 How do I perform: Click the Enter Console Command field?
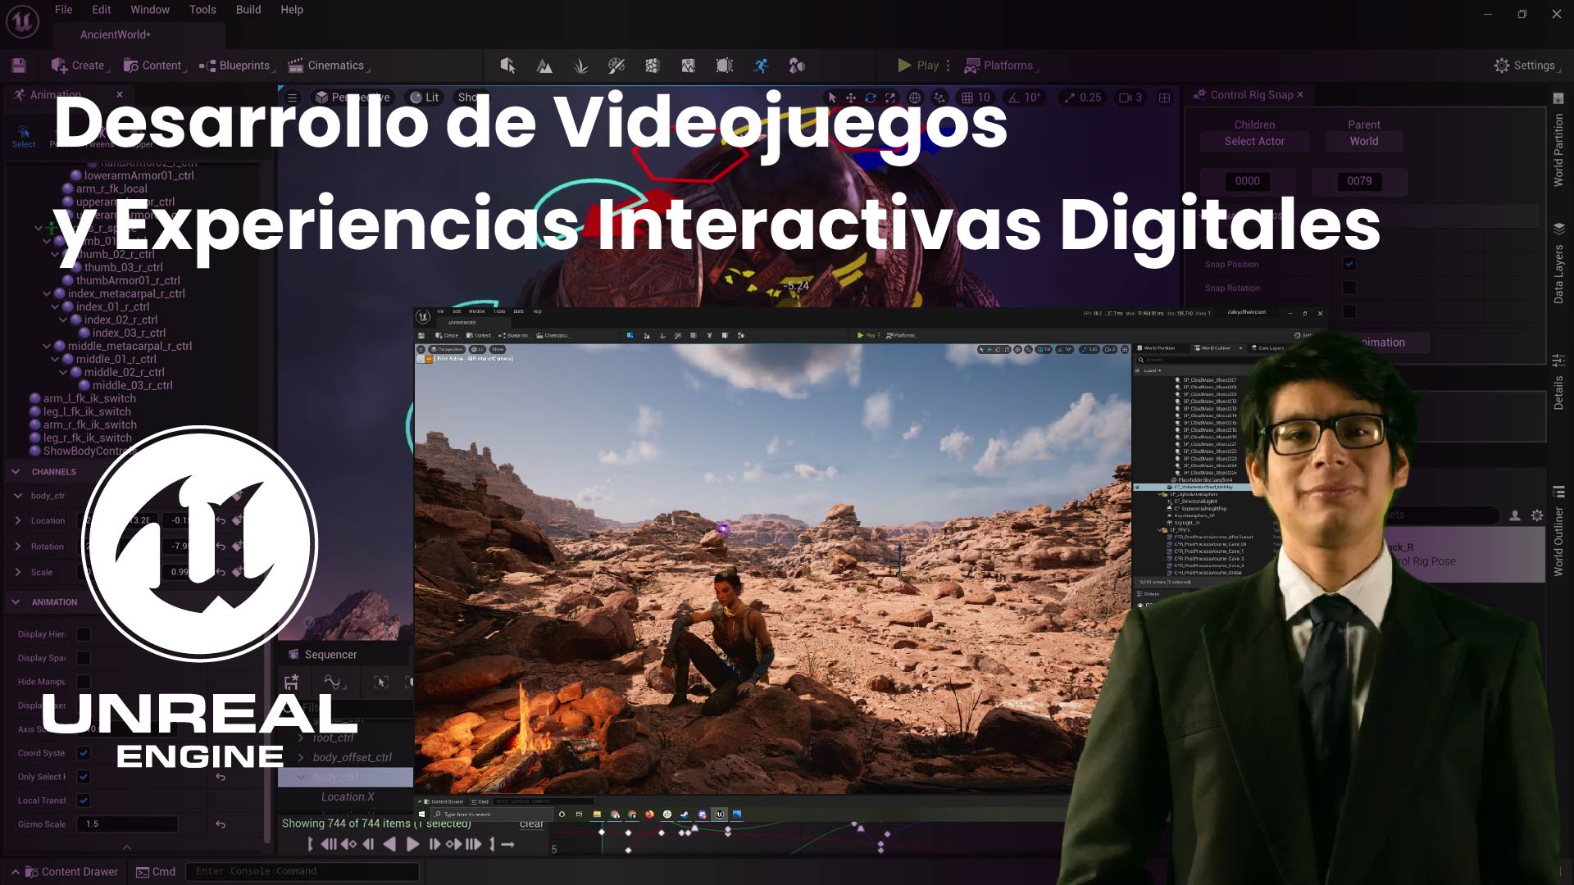(302, 872)
